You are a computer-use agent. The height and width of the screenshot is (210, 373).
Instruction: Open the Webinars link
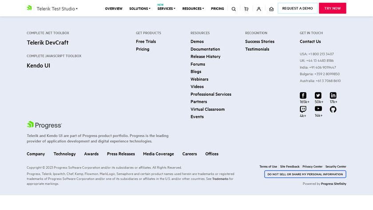coord(199,79)
